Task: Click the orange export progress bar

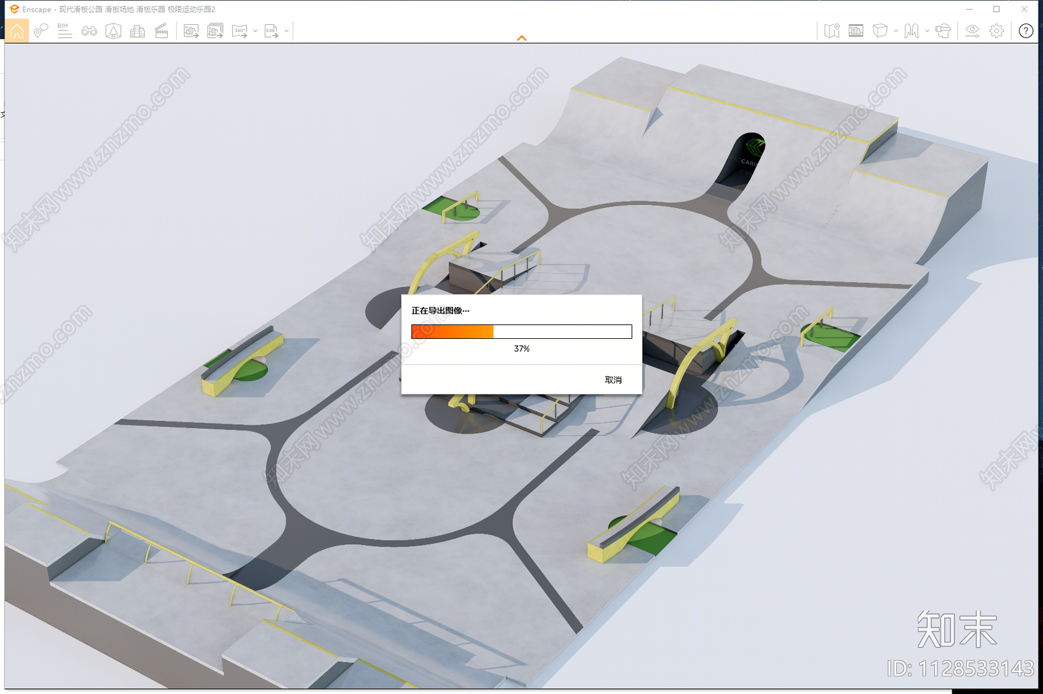Action: (x=521, y=332)
